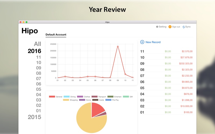Select the Default Account tab
The width and height of the screenshot is (215, 134).
pyautogui.click(x=56, y=35)
